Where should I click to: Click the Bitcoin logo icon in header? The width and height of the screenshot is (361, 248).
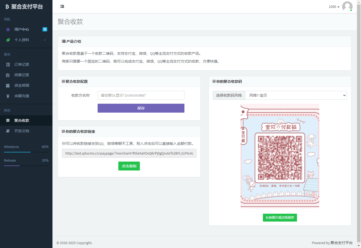point(7,7)
